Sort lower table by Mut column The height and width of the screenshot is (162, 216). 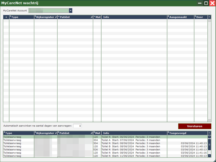tap(97, 133)
